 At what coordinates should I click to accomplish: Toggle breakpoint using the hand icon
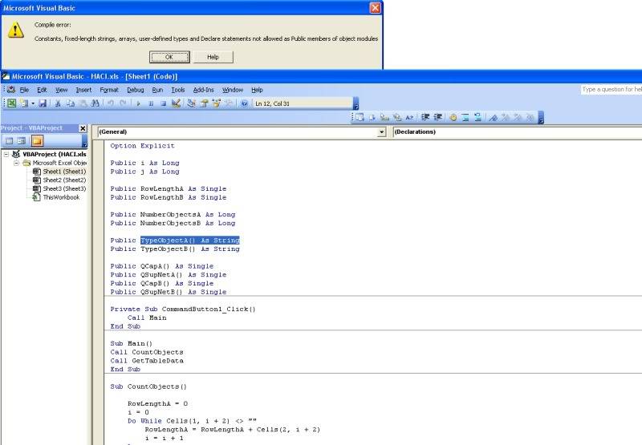[x=453, y=117]
